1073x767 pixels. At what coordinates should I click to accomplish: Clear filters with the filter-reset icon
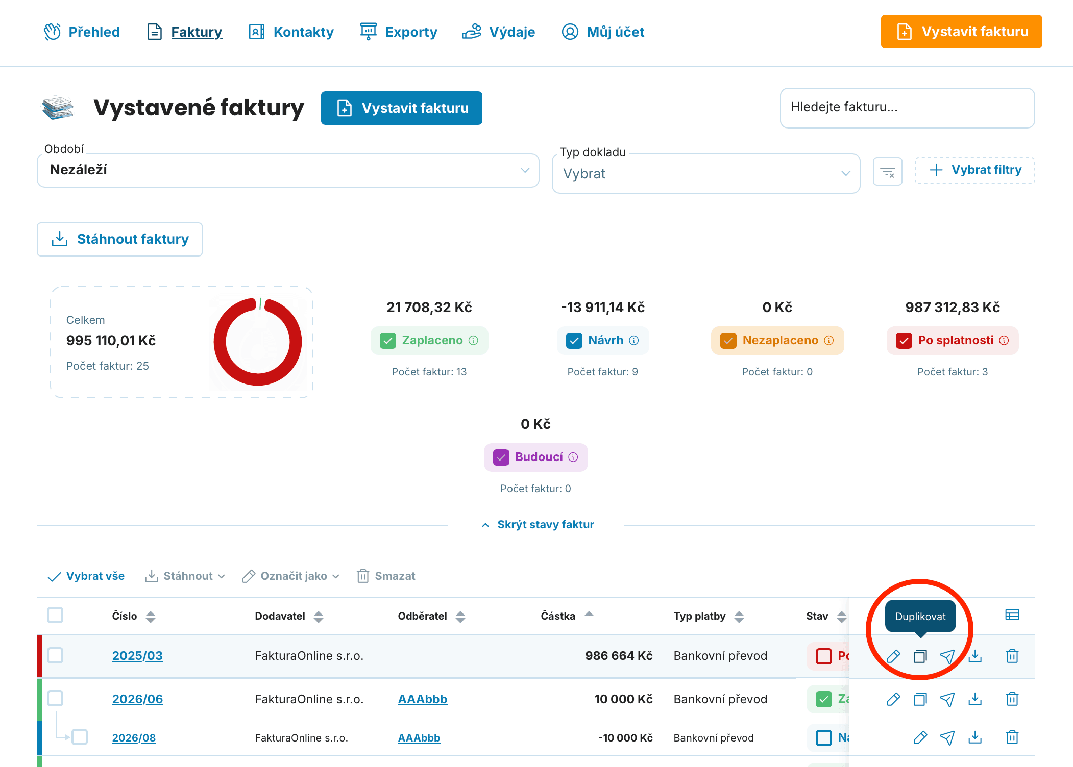click(x=888, y=171)
